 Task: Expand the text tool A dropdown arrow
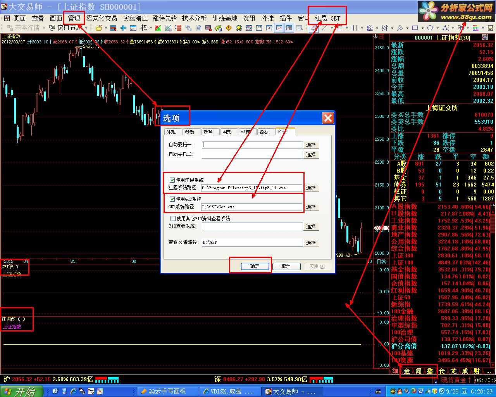(453, 28)
